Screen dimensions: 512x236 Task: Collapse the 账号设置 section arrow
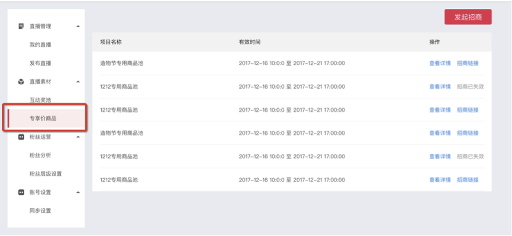[78, 193]
